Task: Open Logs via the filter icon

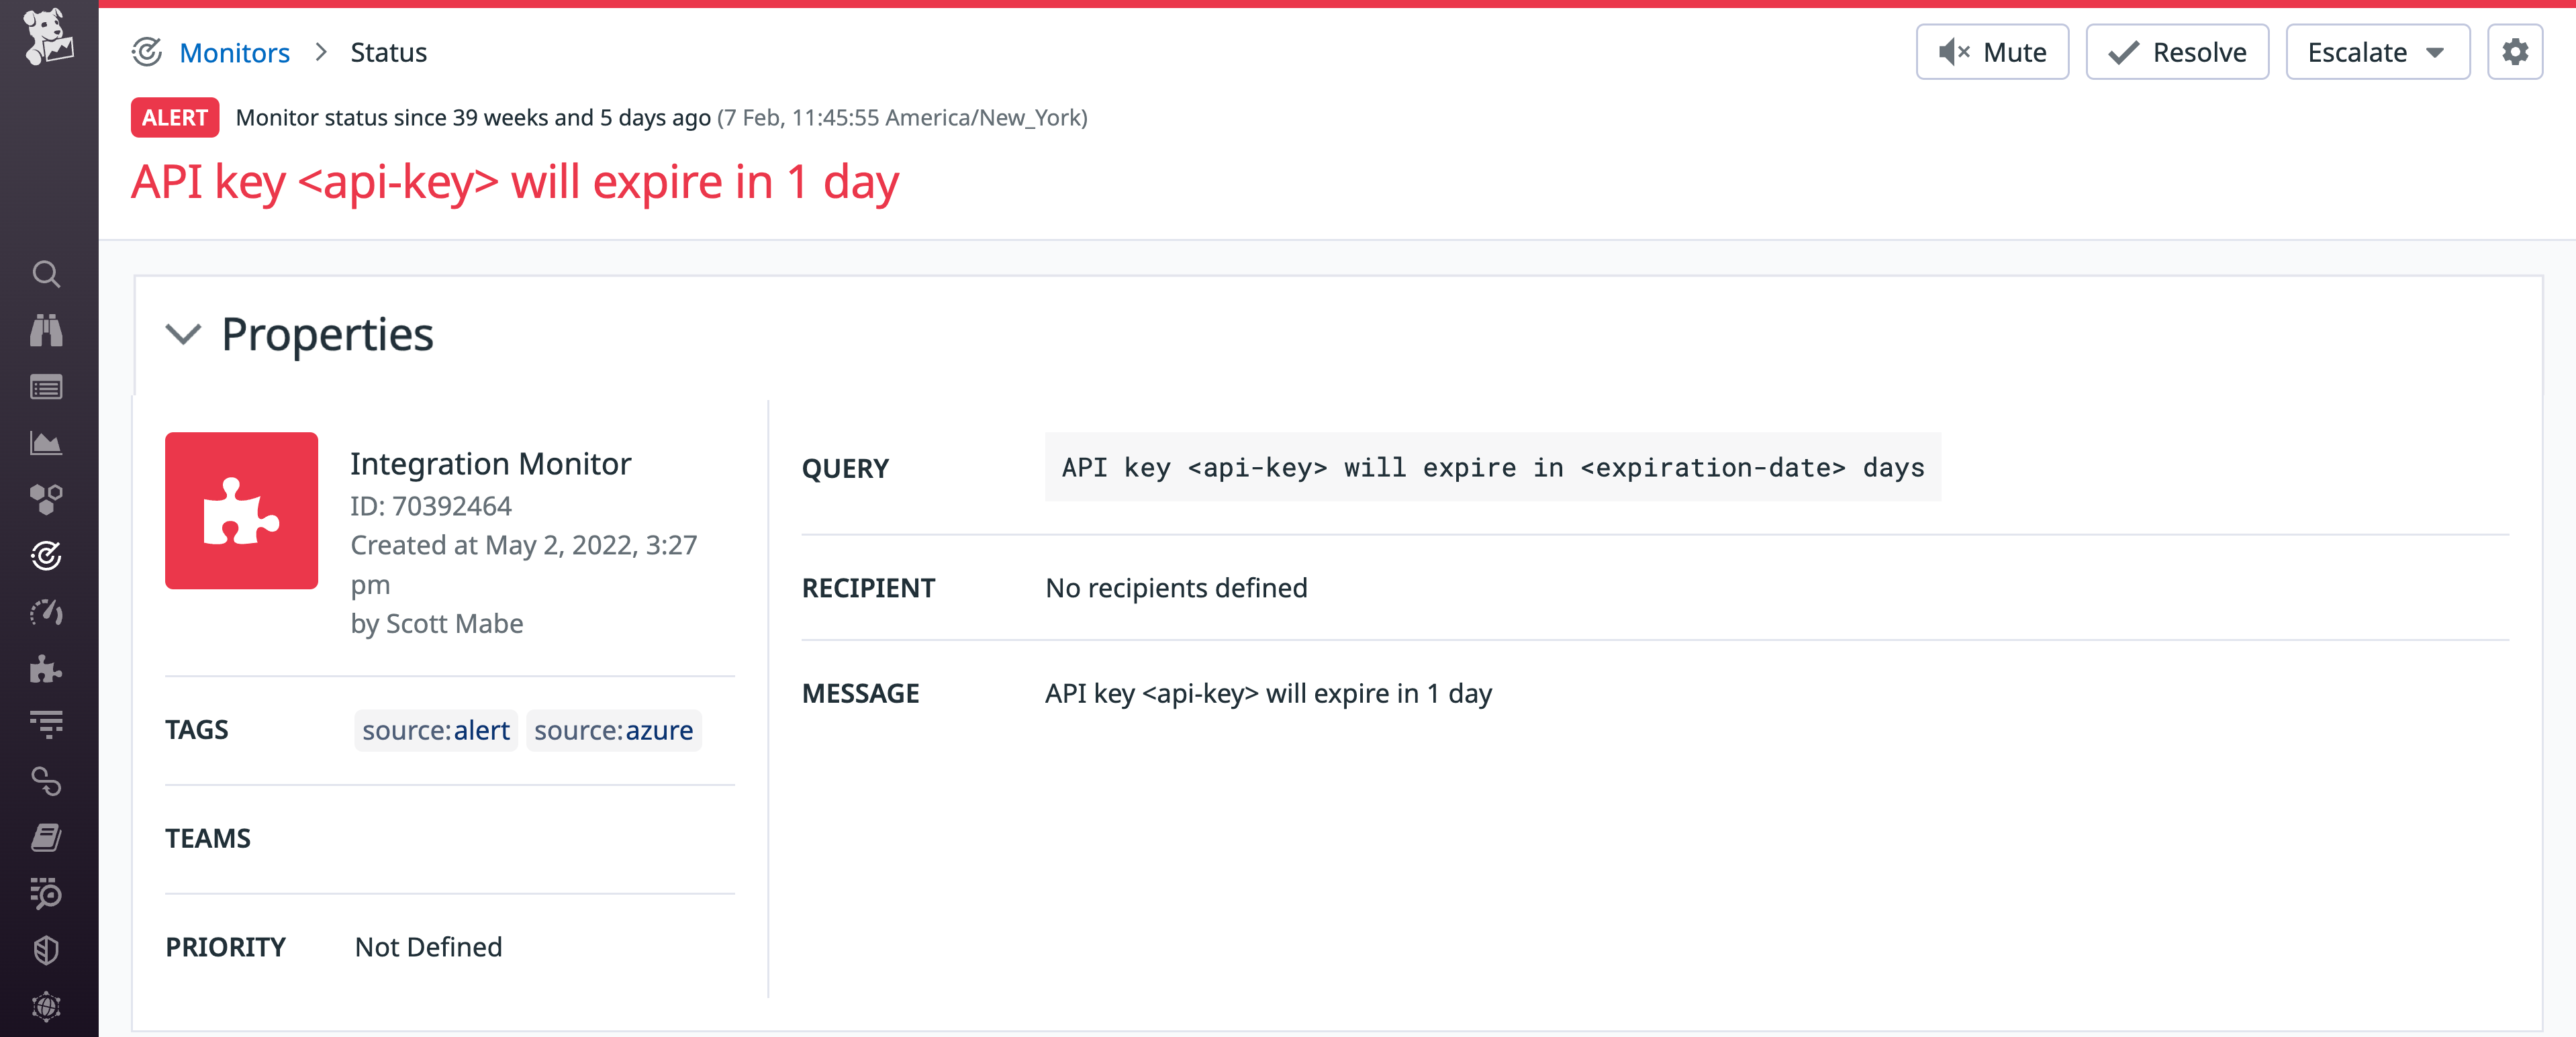Action: (48, 725)
